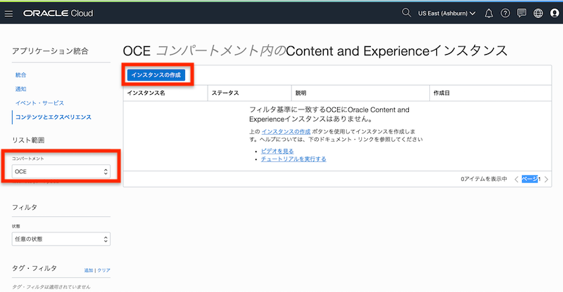This screenshot has height=292, width=563.
Task: Open the feedback chat icon
Action: point(521,13)
